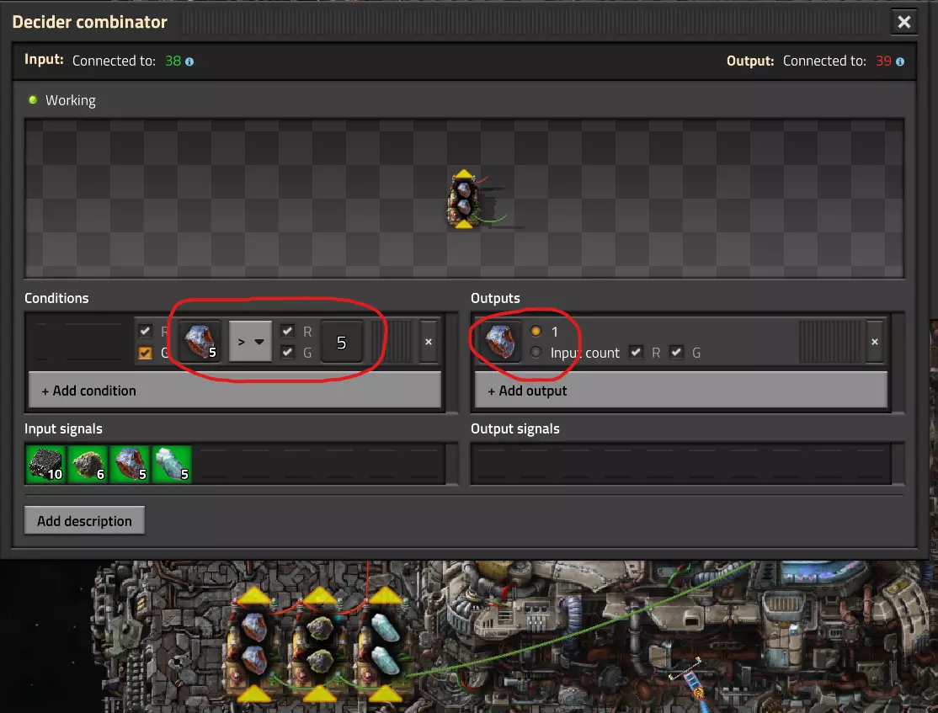938x713 pixels.
Task: Click the constant value field showing 5
Action: click(x=342, y=342)
